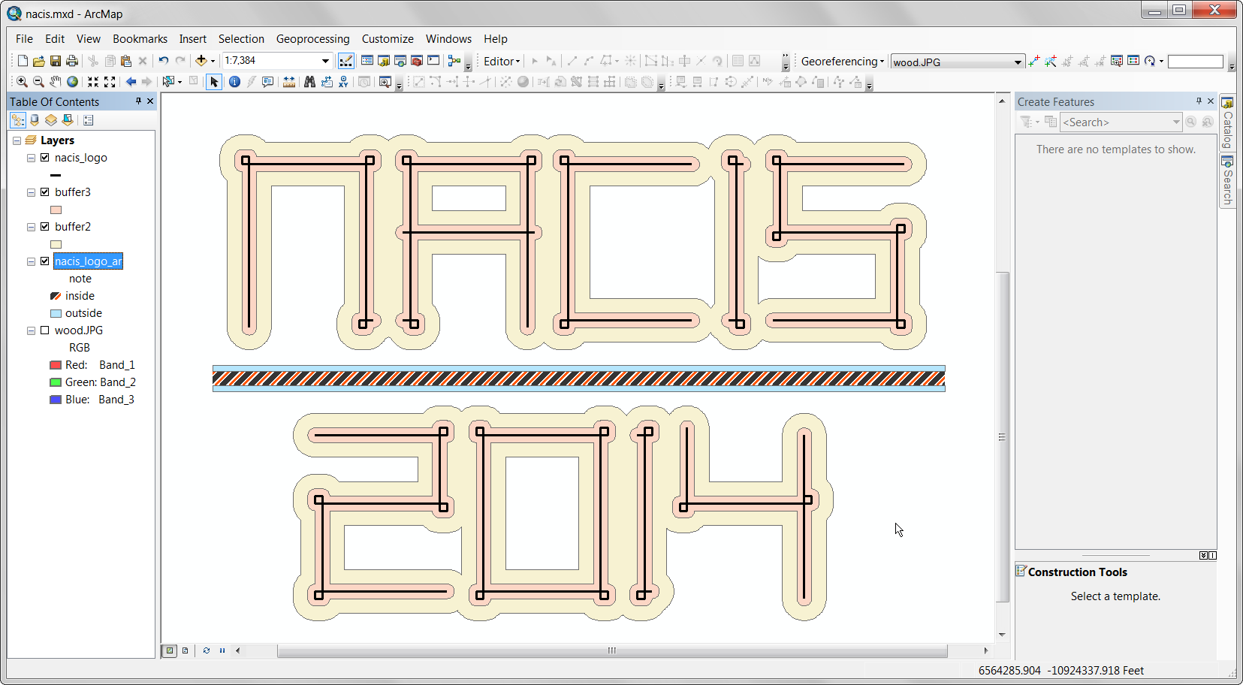
Task: Open the Geoprocessing menu
Action: (x=312, y=39)
